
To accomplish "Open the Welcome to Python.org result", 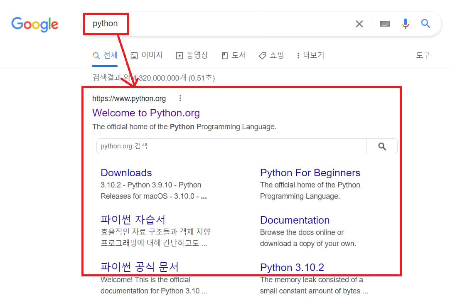I will pos(146,113).
